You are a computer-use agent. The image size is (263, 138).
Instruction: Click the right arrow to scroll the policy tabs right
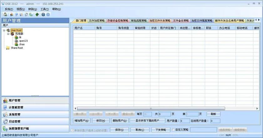[x=259, y=20]
